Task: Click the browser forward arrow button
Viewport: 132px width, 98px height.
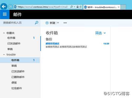Action: click(x=10, y=7)
